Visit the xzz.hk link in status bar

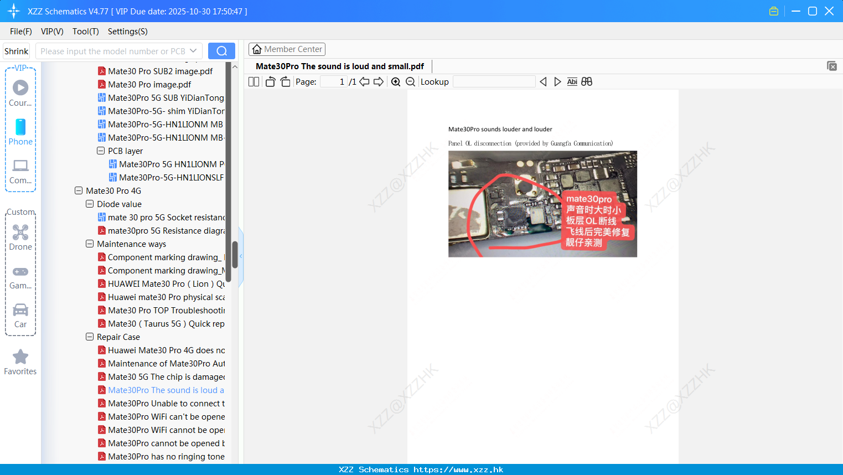[x=458, y=469]
